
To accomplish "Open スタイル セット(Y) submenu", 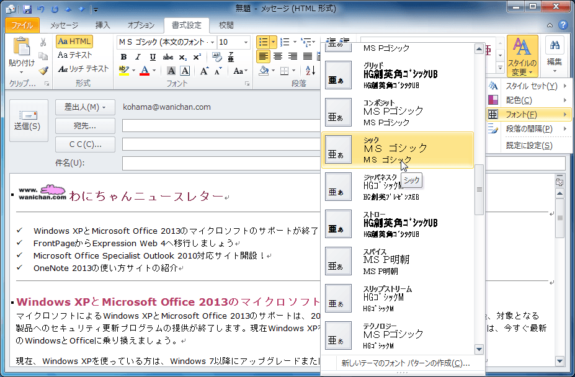I will pos(528,86).
